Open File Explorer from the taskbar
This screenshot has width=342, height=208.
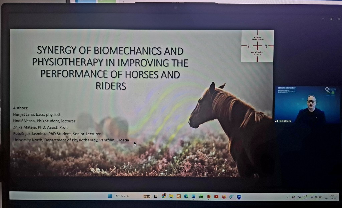(171, 196)
